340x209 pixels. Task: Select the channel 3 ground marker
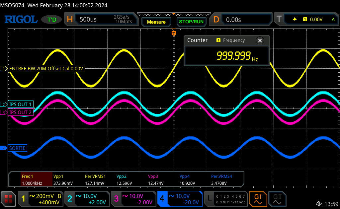pos(3,112)
